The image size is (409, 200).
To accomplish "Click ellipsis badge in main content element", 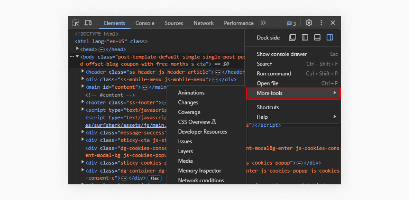I will 145,88.
